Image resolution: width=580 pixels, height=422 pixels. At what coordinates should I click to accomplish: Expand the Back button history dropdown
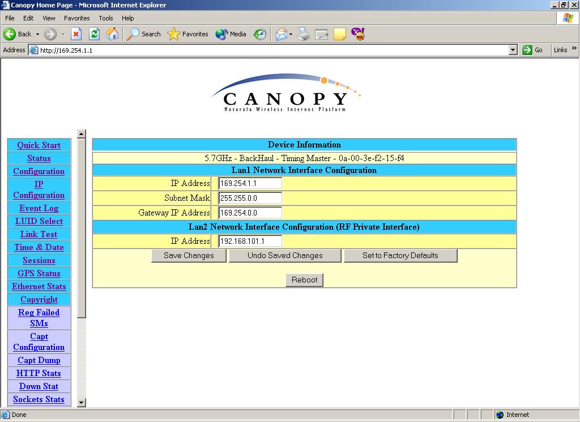(x=37, y=35)
